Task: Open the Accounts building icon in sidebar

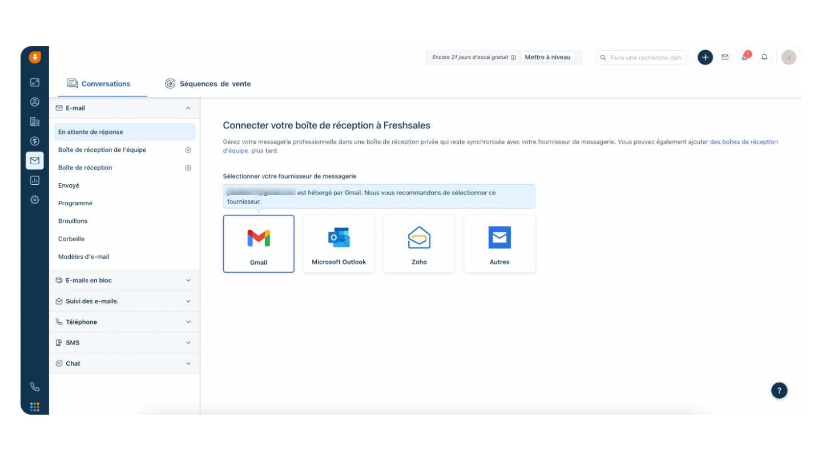Action: (x=35, y=121)
